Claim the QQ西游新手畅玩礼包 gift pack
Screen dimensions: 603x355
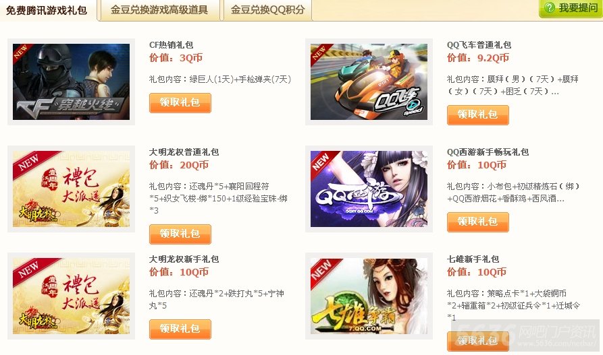pyautogui.click(x=477, y=222)
